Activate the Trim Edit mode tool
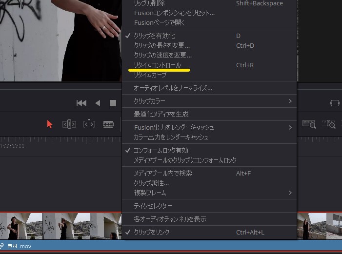 (x=69, y=124)
